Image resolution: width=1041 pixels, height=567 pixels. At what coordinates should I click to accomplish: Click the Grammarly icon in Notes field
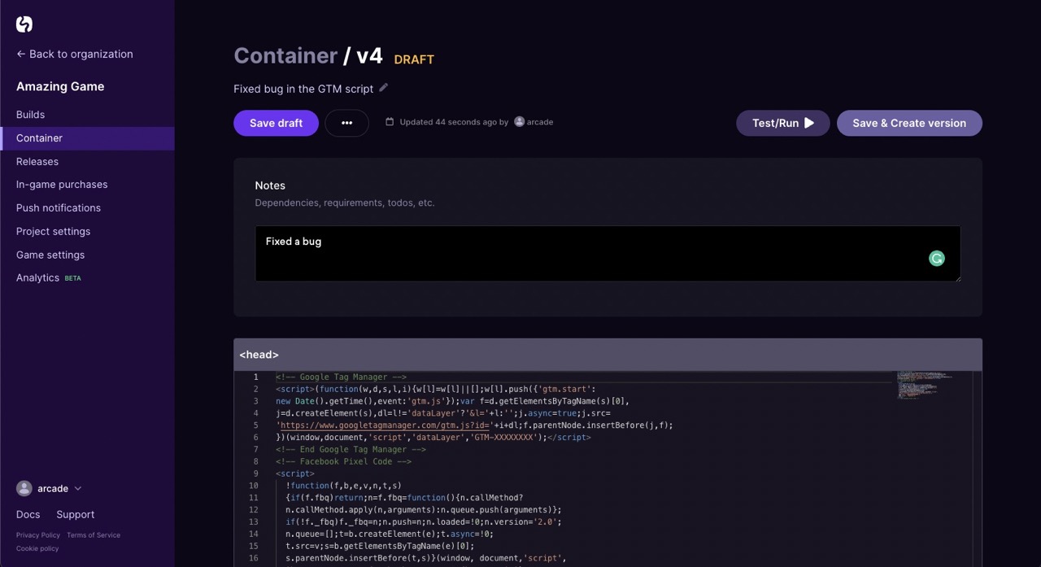click(937, 259)
